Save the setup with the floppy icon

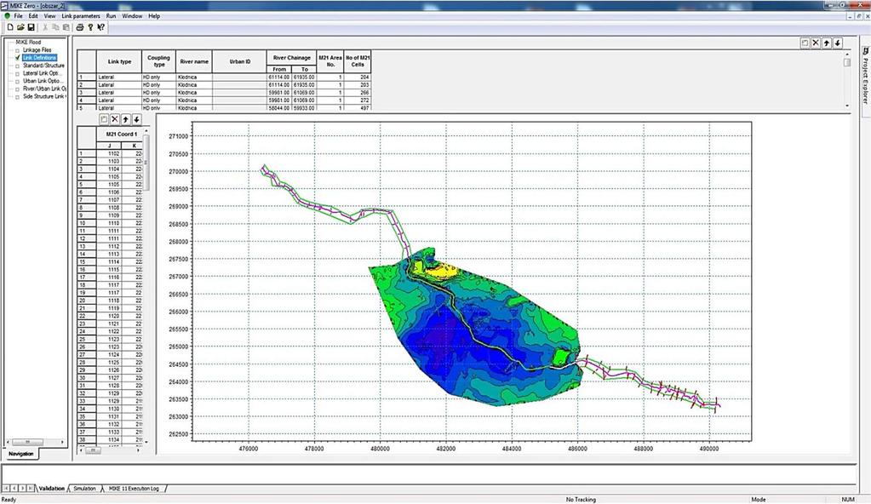[32, 27]
